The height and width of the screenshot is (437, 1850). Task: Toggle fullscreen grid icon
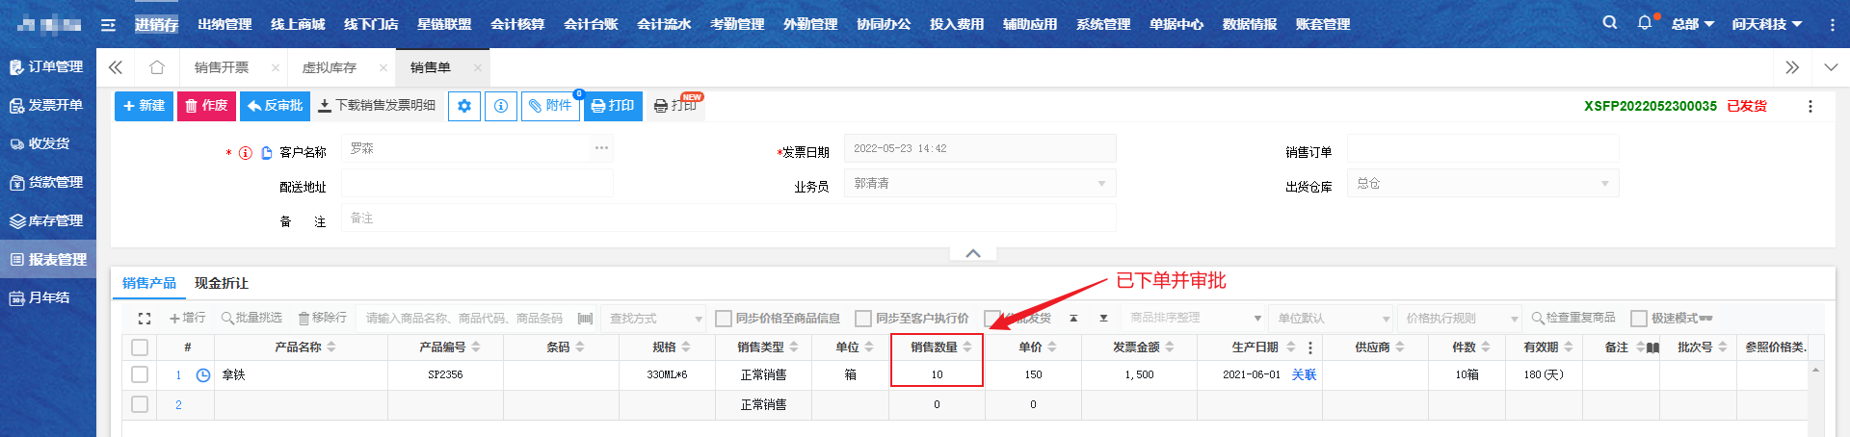pyautogui.click(x=145, y=318)
